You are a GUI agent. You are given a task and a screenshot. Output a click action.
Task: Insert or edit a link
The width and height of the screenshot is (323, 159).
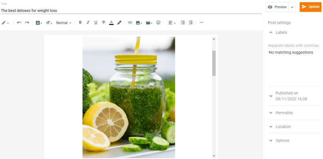tap(130, 22)
